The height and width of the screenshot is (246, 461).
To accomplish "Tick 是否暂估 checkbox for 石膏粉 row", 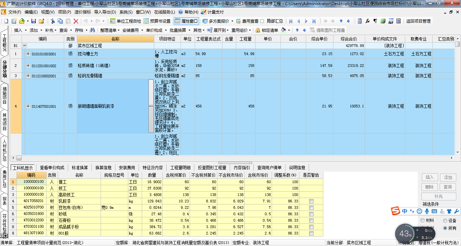I will coord(311,220).
